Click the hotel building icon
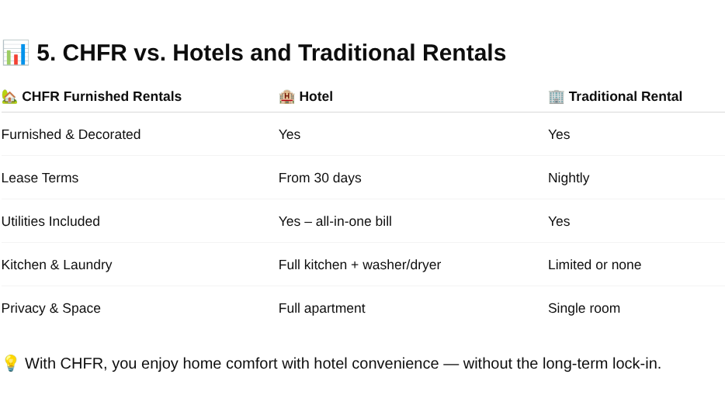725x405 pixels. pos(286,97)
